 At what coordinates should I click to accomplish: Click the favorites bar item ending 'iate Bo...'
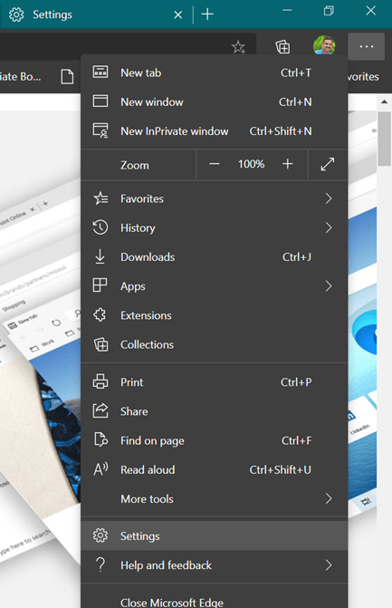pyautogui.click(x=21, y=76)
